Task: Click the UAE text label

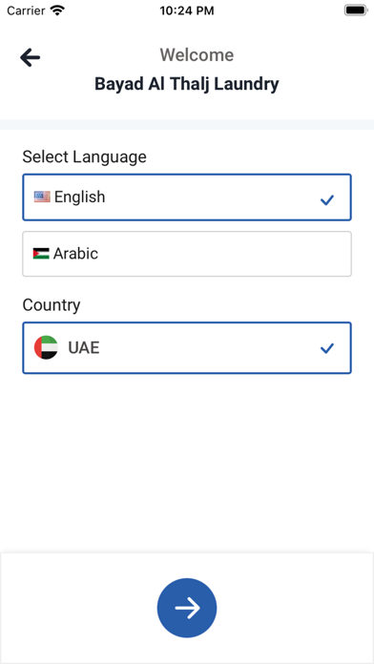Action: point(84,347)
